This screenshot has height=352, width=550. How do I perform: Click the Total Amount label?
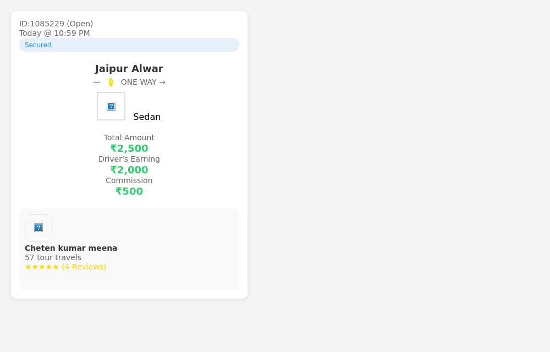(x=129, y=138)
